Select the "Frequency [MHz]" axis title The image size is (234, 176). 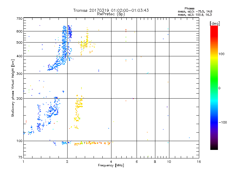point(111,165)
